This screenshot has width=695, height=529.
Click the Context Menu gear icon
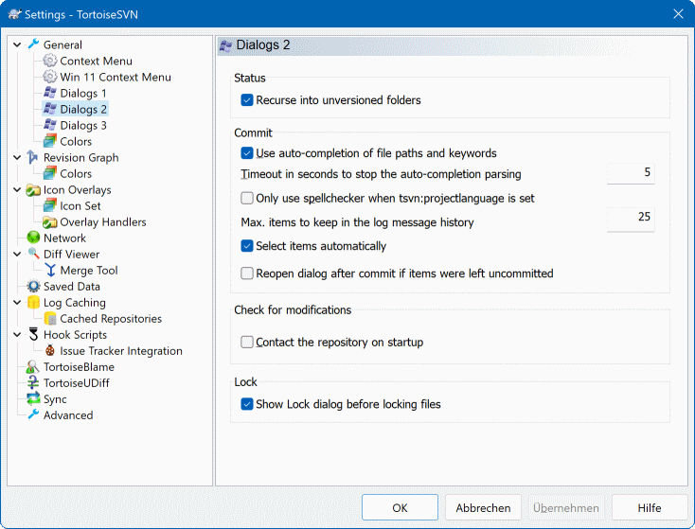(49, 61)
